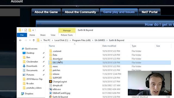Click the address bar folder icon
Image resolution: width=174 pixels, height=98 pixels.
click(38, 40)
